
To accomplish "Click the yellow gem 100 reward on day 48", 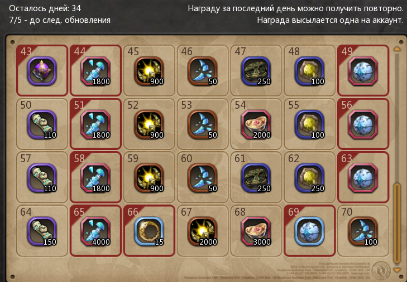I will click(x=309, y=71).
